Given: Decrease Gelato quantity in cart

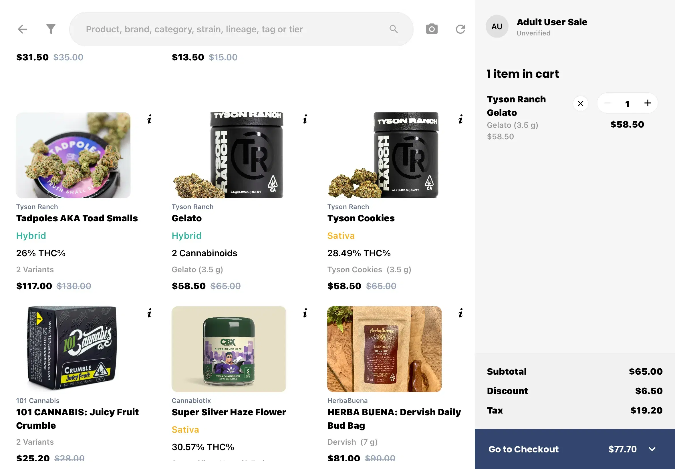Looking at the screenshot, I should coord(607,103).
